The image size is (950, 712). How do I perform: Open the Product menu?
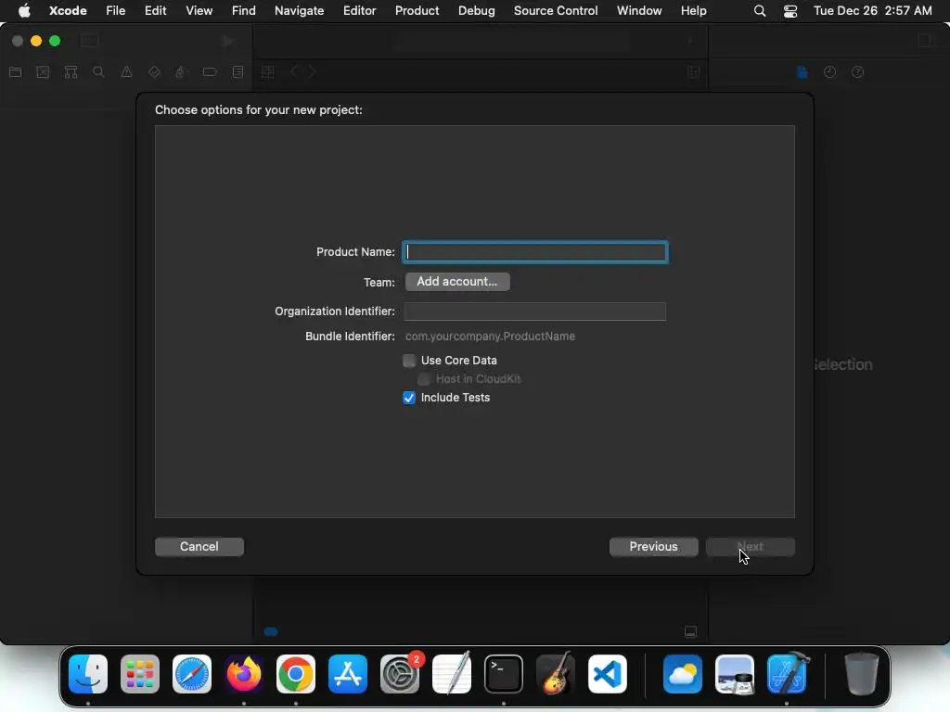point(417,11)
